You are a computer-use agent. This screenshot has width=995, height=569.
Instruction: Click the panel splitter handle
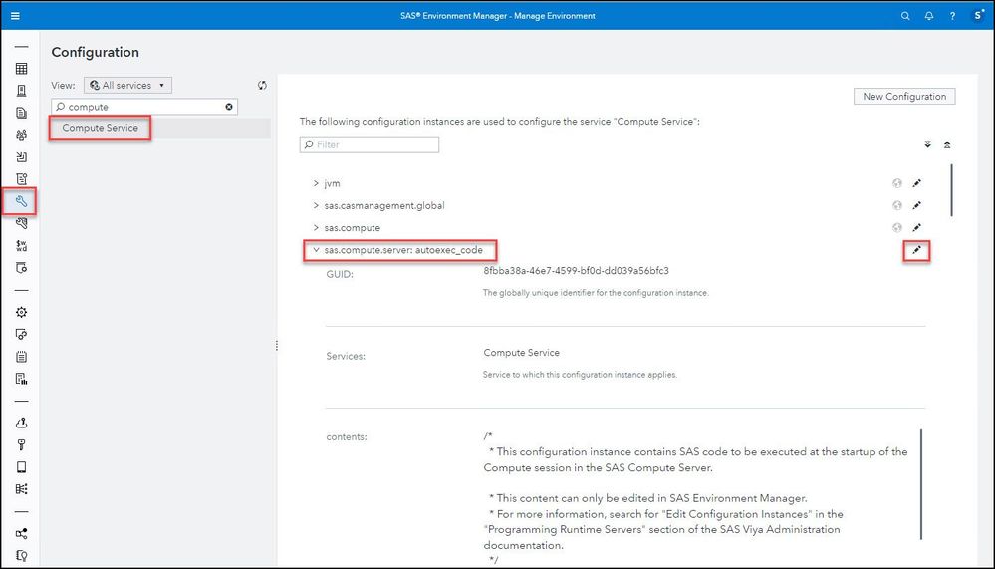277,346
